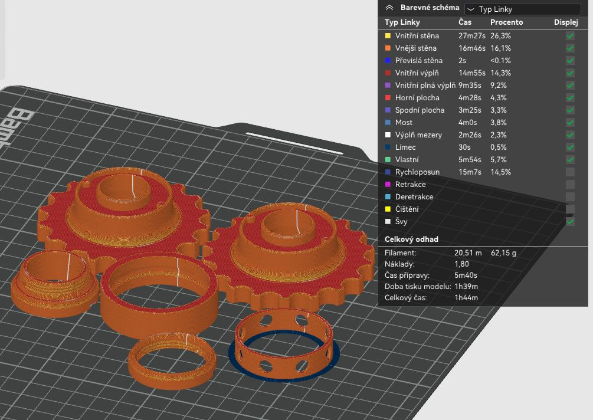The width and height of the screenshot is (593, 420).
Task: Open the Typ Linky dropdown
Action: (x=522, y=9)
